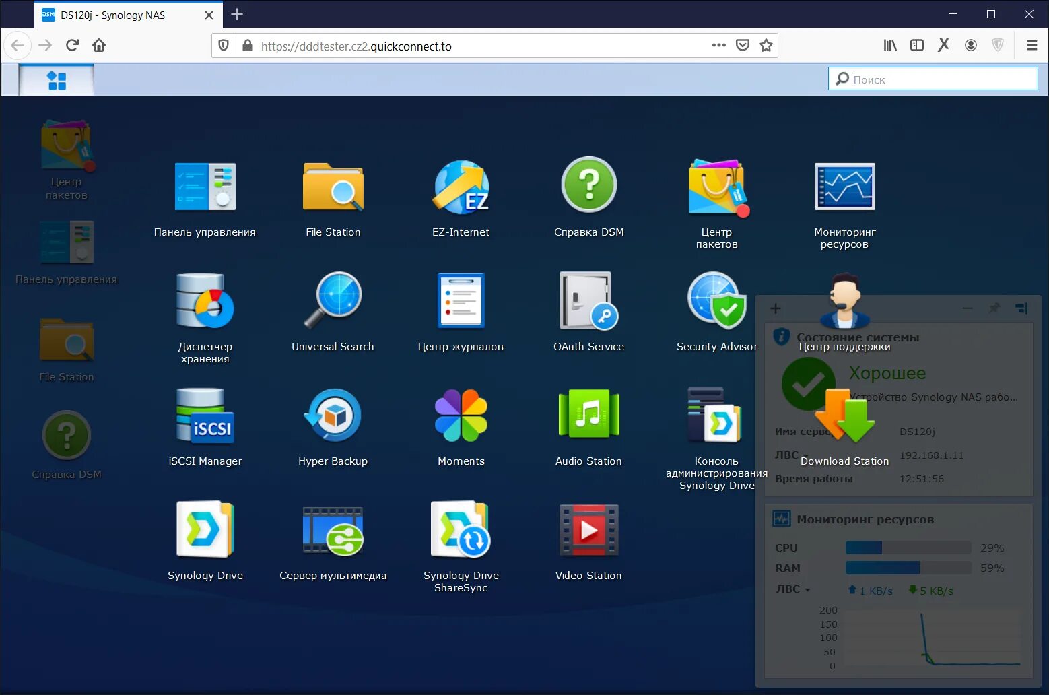Open Консоль администрирования Synology Drive
Image resolution: width=1049 pixels, height=695 pixels.
click(x=715, y=415)
